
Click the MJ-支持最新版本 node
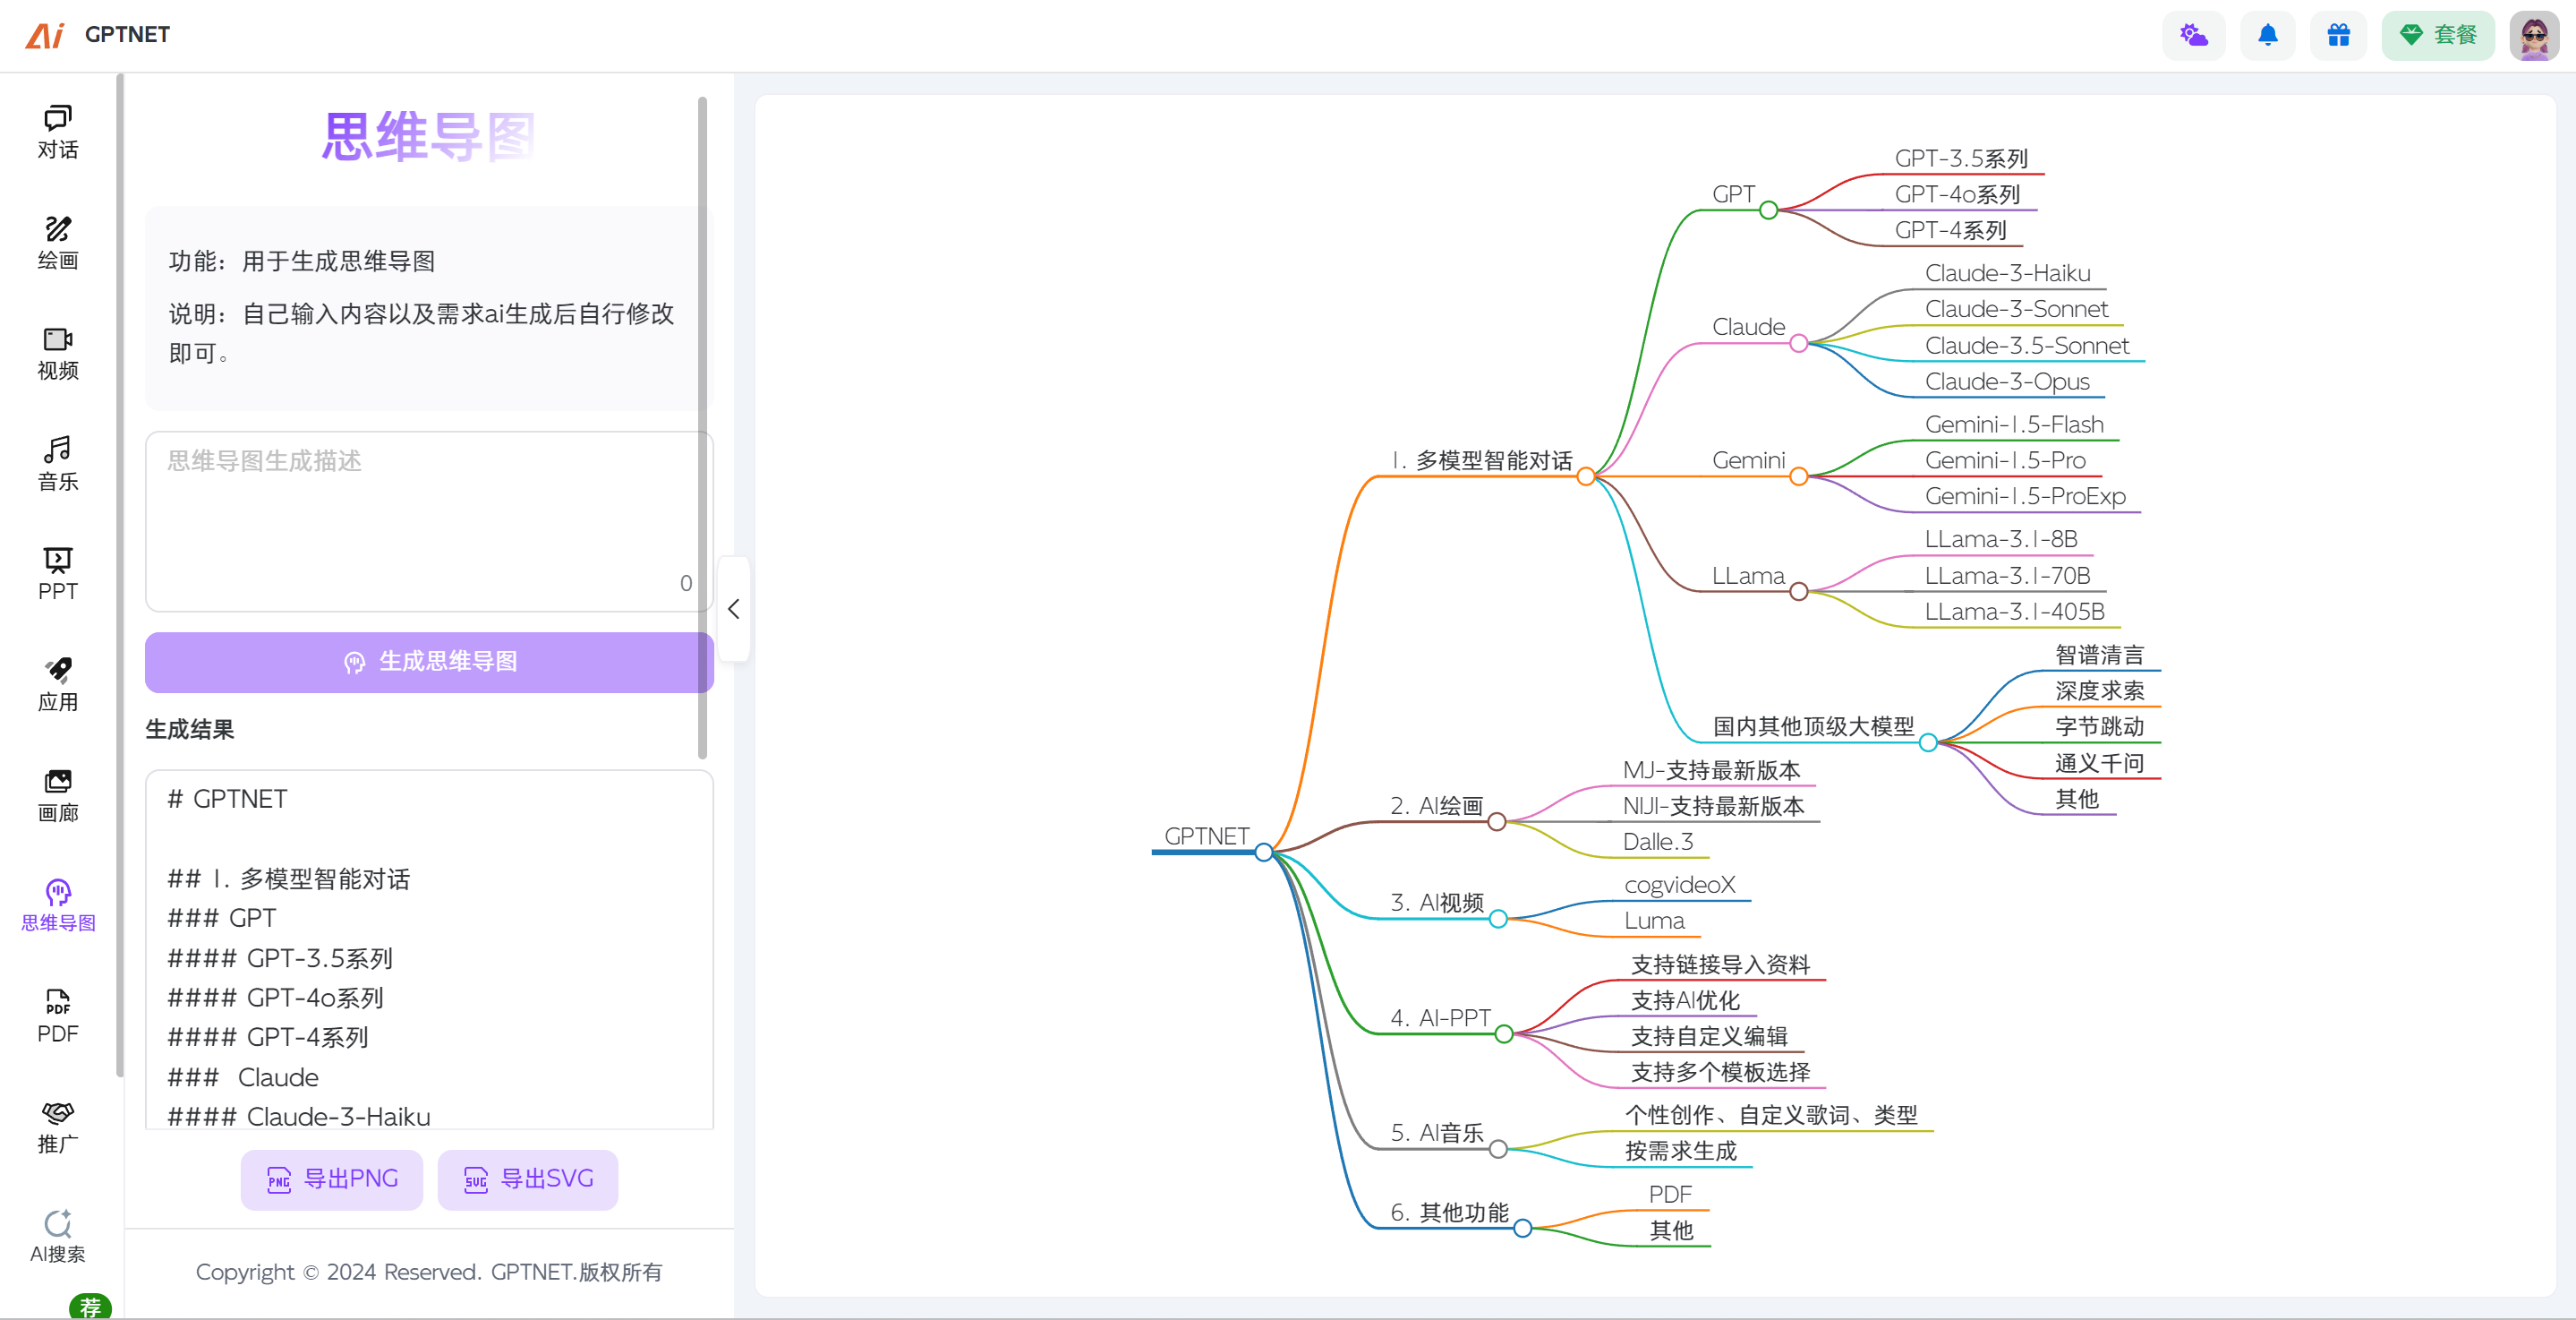pyautogui.click(x=1711, y=769)
